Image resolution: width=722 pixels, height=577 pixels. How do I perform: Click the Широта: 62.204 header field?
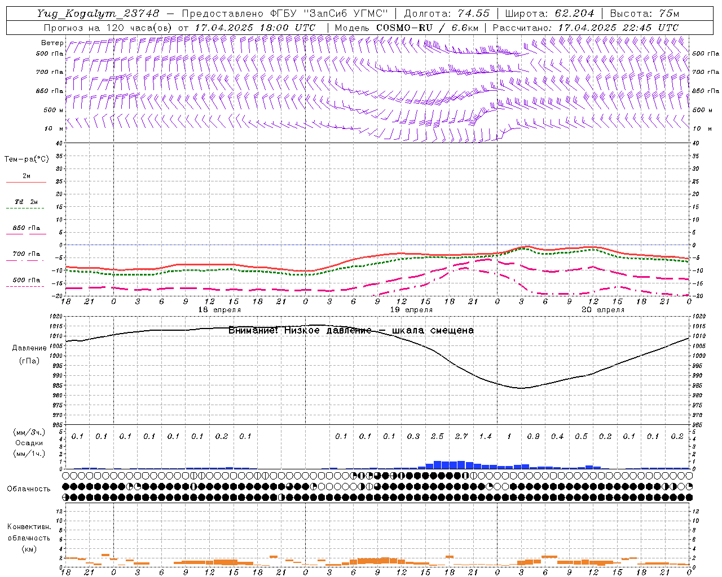click(x=549, y=14)
